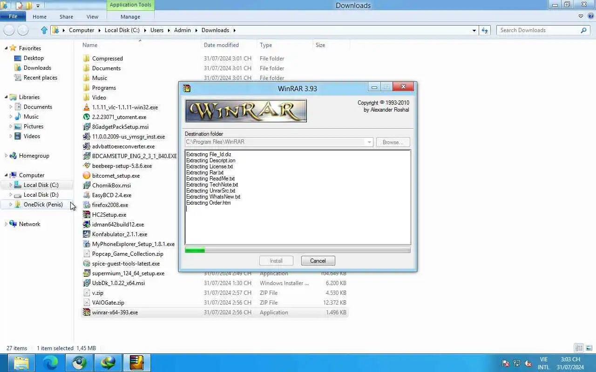Switch to details view layout icon
Viewport: 596px width, 372px height.
click(x=579, y=348)
